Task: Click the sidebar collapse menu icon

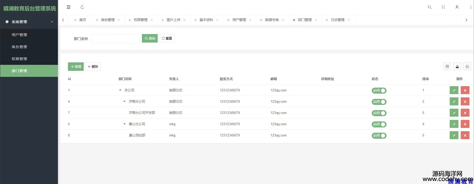Action: [x=68, y=7]
